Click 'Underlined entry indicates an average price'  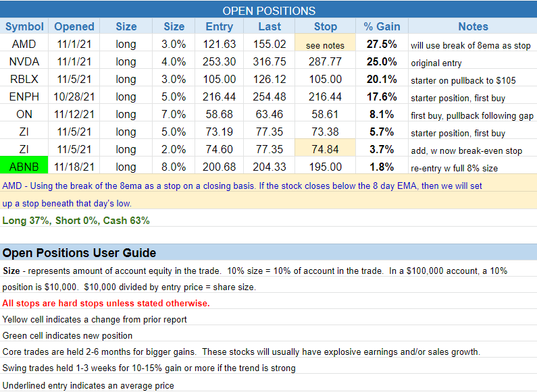click(88, 385)
